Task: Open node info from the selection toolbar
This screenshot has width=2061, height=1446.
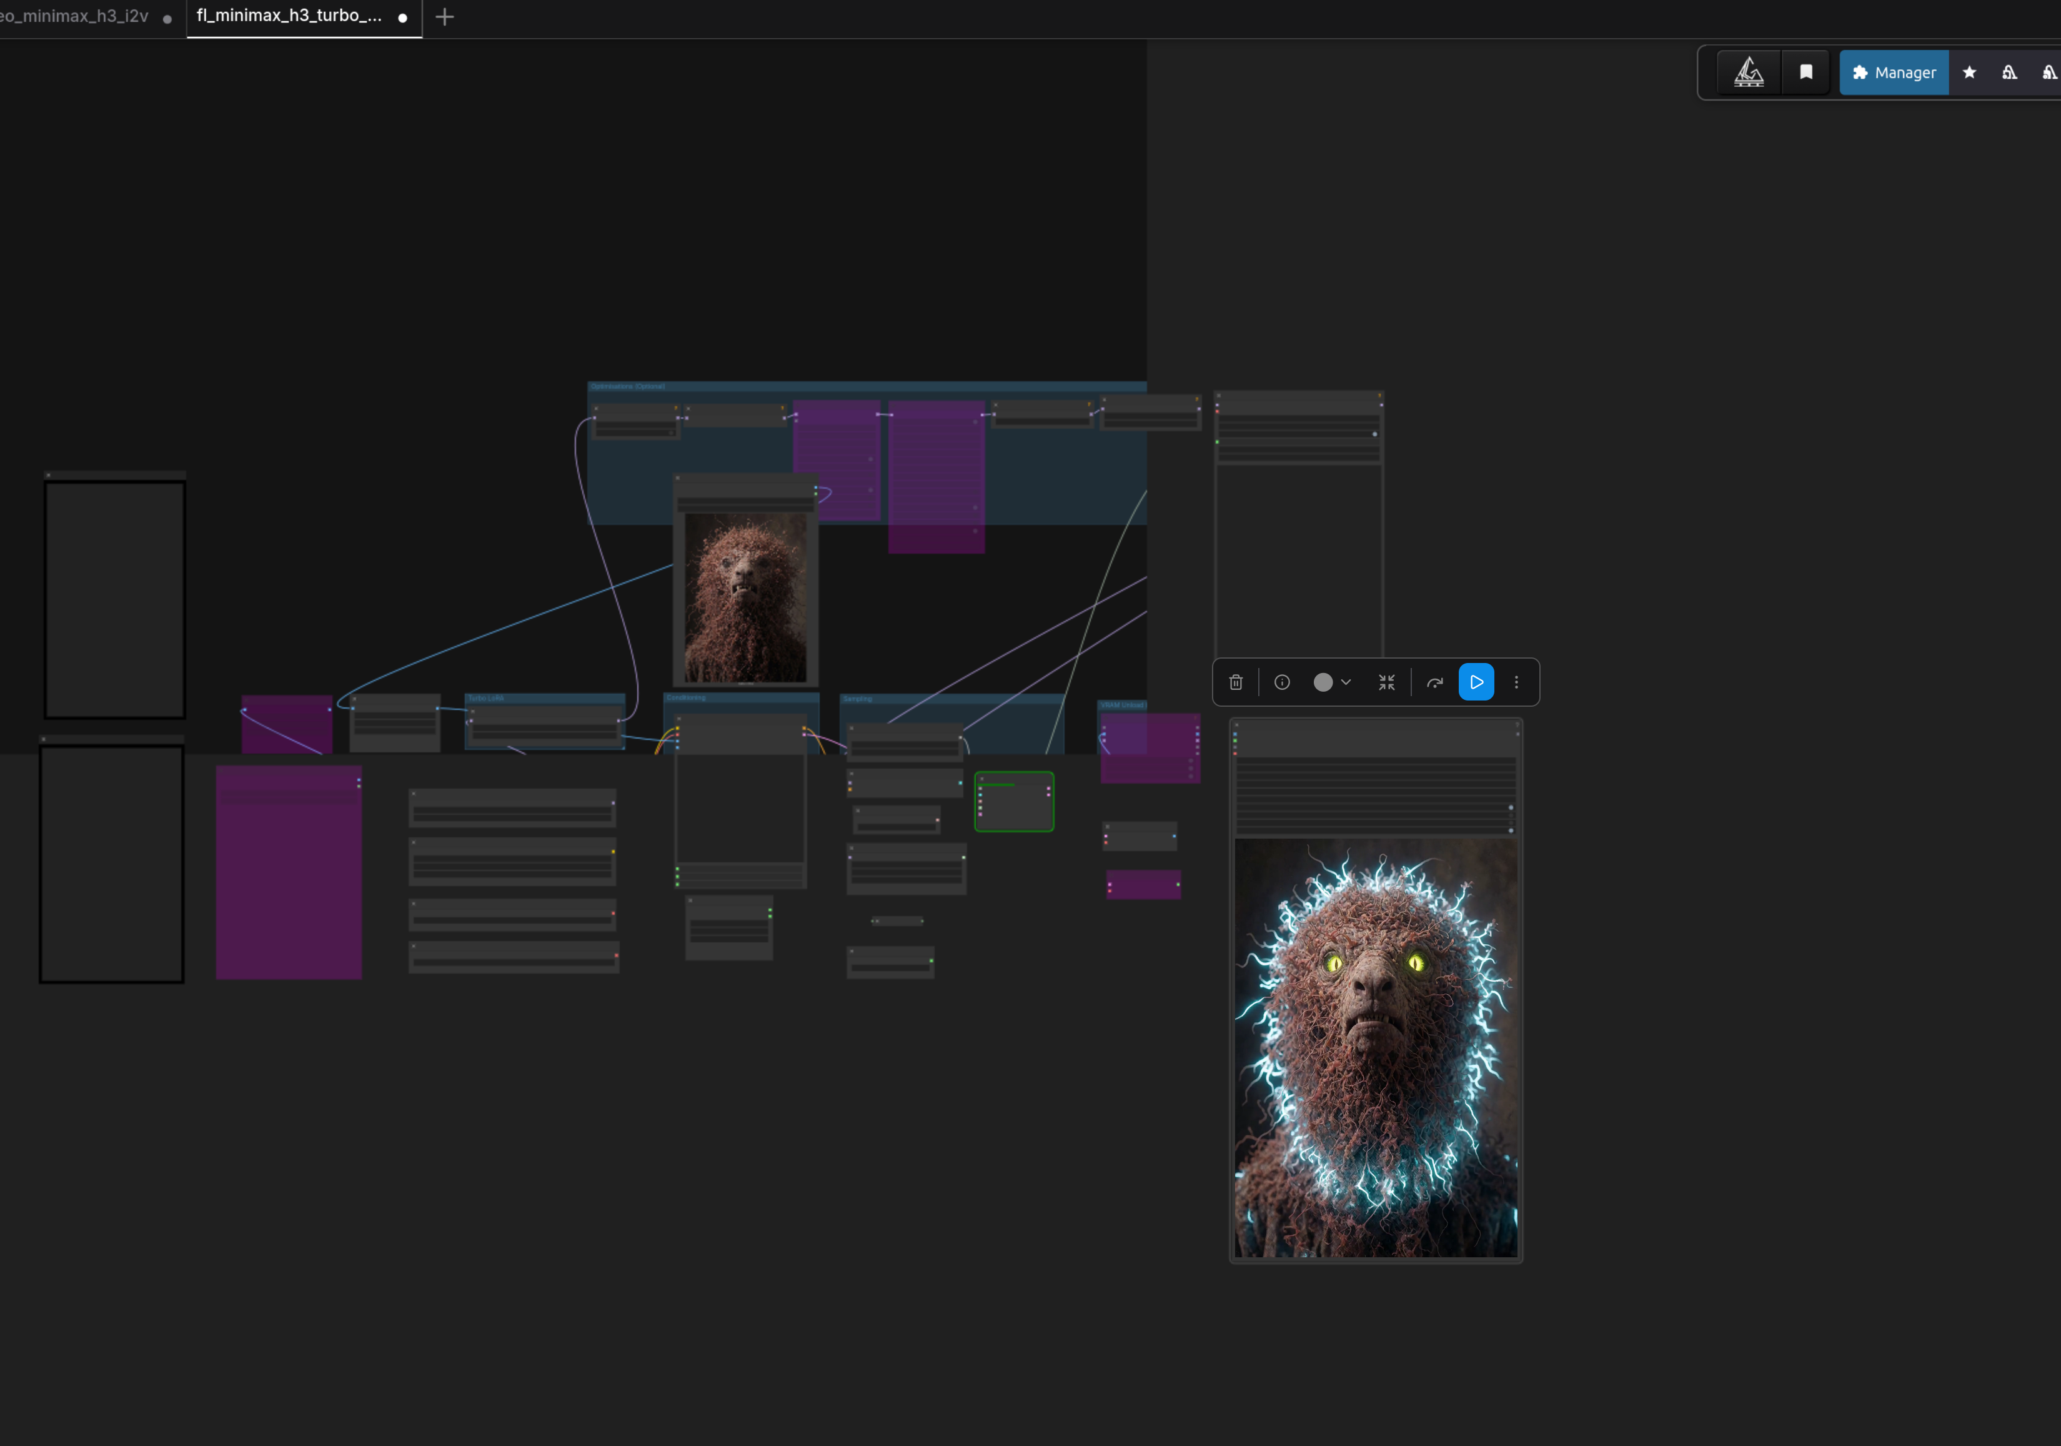Action: click(x=1282, y=682)
